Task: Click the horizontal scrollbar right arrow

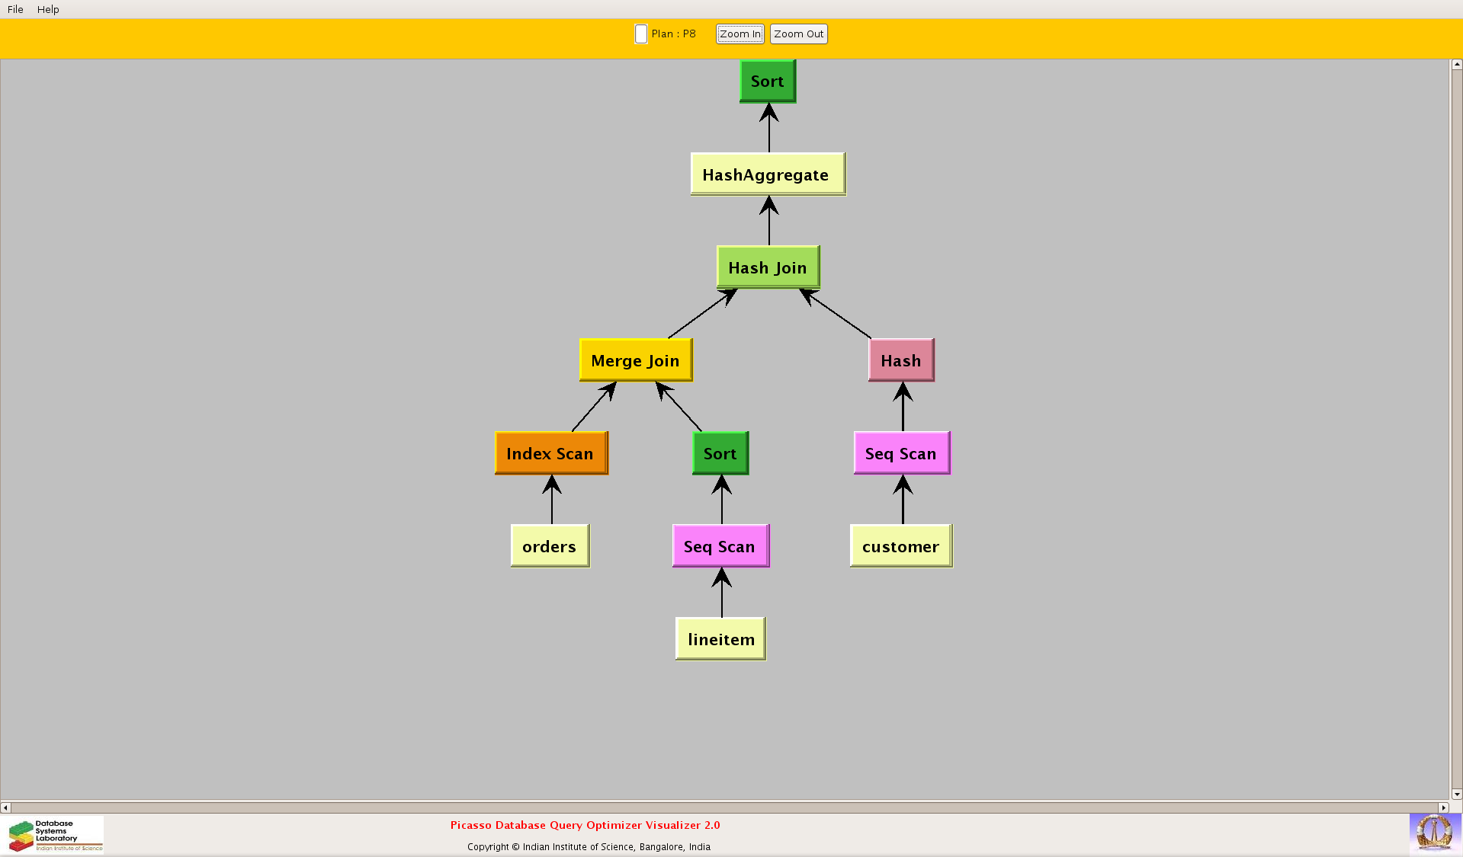Action: pos(1442,807)
